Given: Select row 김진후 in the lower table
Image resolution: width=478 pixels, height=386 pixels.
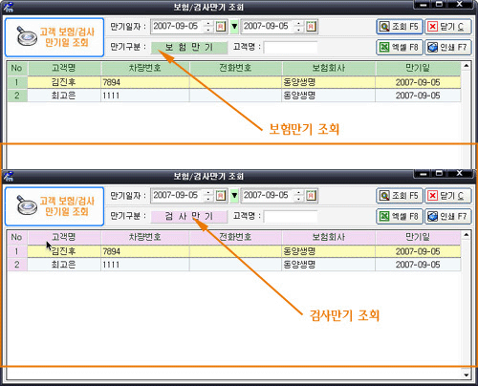Looking at the screenshot, I should click(234, 251).
